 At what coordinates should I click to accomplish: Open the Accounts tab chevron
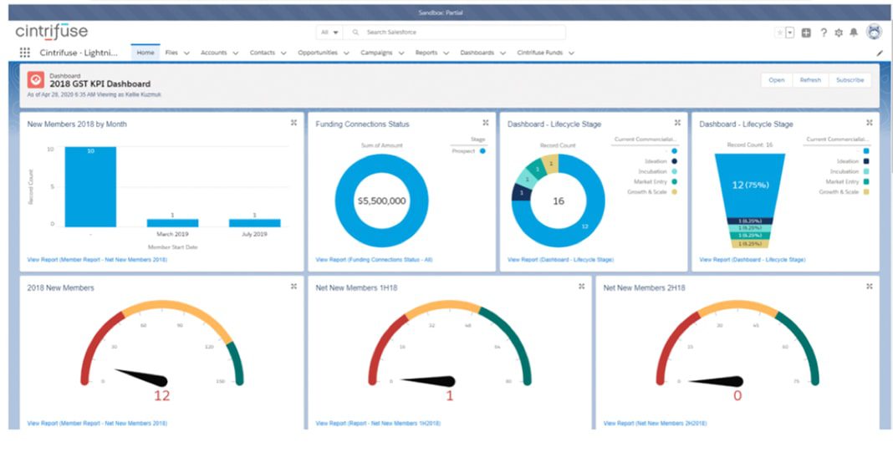tap(236, 53)
